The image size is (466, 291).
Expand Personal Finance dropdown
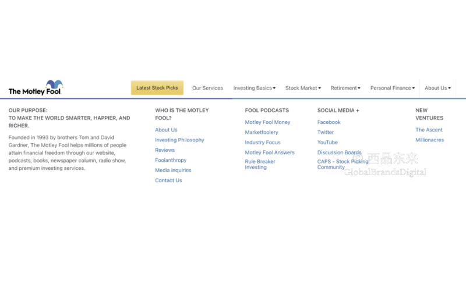392,88
